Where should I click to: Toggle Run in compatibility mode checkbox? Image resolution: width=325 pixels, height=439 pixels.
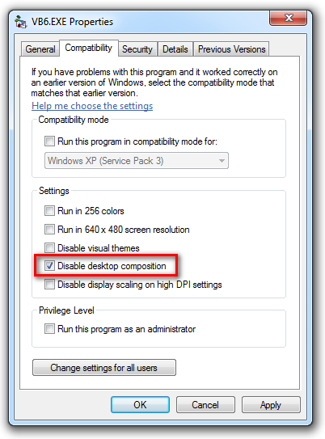tap(49, 141)
